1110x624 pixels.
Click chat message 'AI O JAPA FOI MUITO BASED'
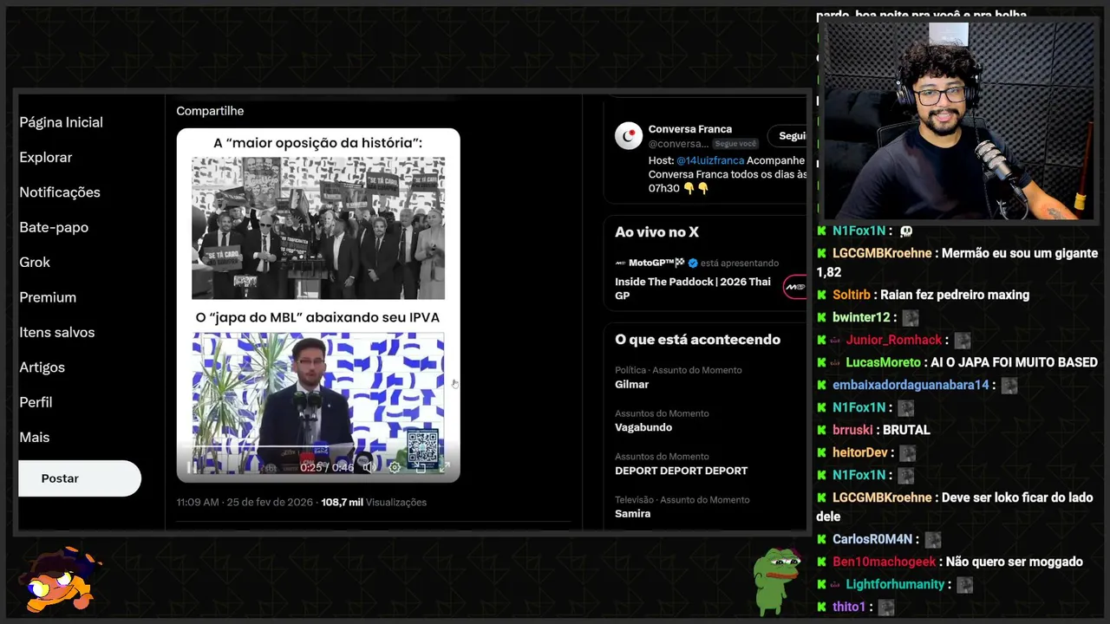[x=1014, y=362]
